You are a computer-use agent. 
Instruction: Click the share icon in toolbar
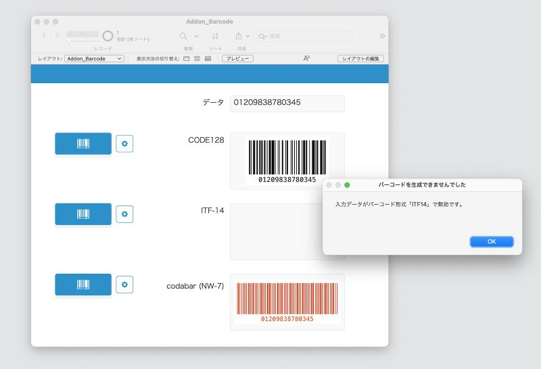click(239, 36)
